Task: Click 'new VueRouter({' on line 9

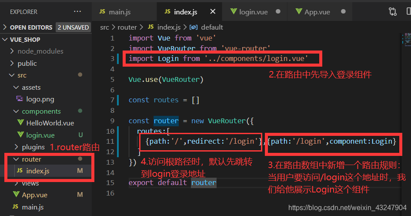Action: click(x=223, y=121)
